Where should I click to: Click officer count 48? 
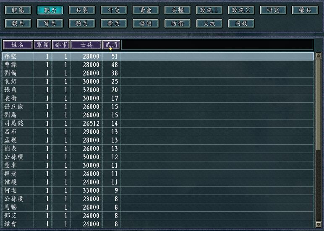[115, 65]
